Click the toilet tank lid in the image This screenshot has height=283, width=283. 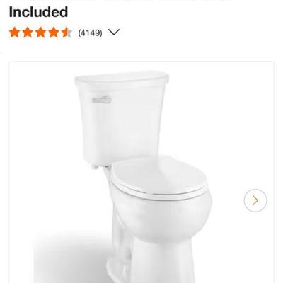click(x=122, y=79)
